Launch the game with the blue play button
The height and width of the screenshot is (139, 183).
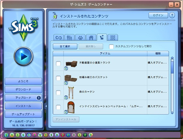click(23, 56)
